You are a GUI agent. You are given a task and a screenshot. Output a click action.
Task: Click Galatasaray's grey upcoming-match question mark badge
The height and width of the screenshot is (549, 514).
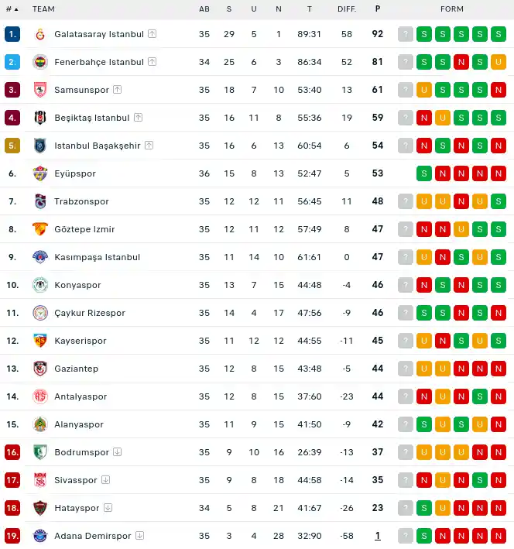(x=406, y=34)
